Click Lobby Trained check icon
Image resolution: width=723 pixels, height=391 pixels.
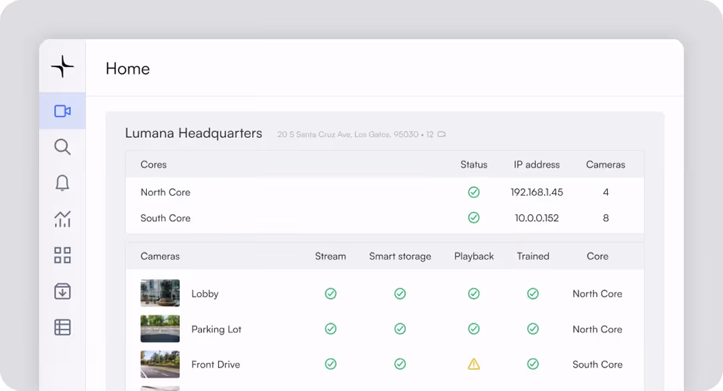pyautogui.click(x=533, y=293)
